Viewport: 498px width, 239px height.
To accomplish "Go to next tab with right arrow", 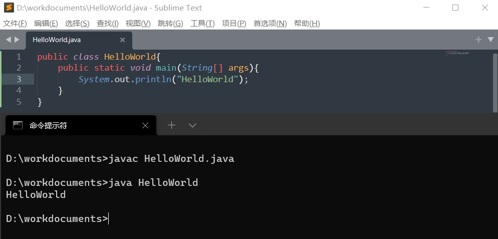I will [17, 40].
